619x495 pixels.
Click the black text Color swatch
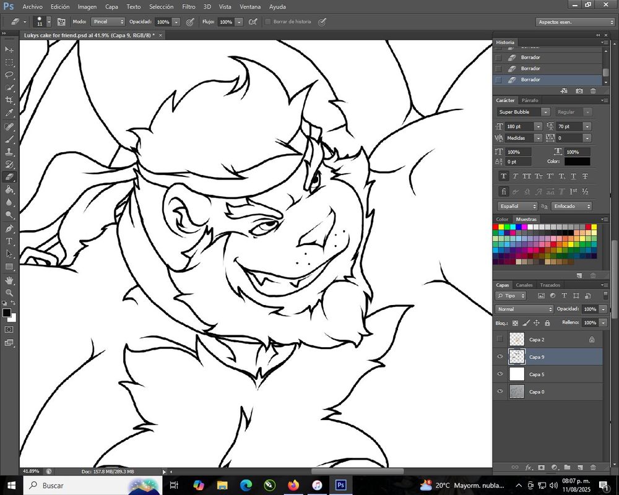(x=576, y=161)
